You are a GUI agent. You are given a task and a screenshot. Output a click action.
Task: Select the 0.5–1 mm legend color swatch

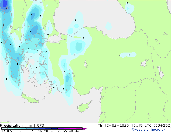click(11, 128)
